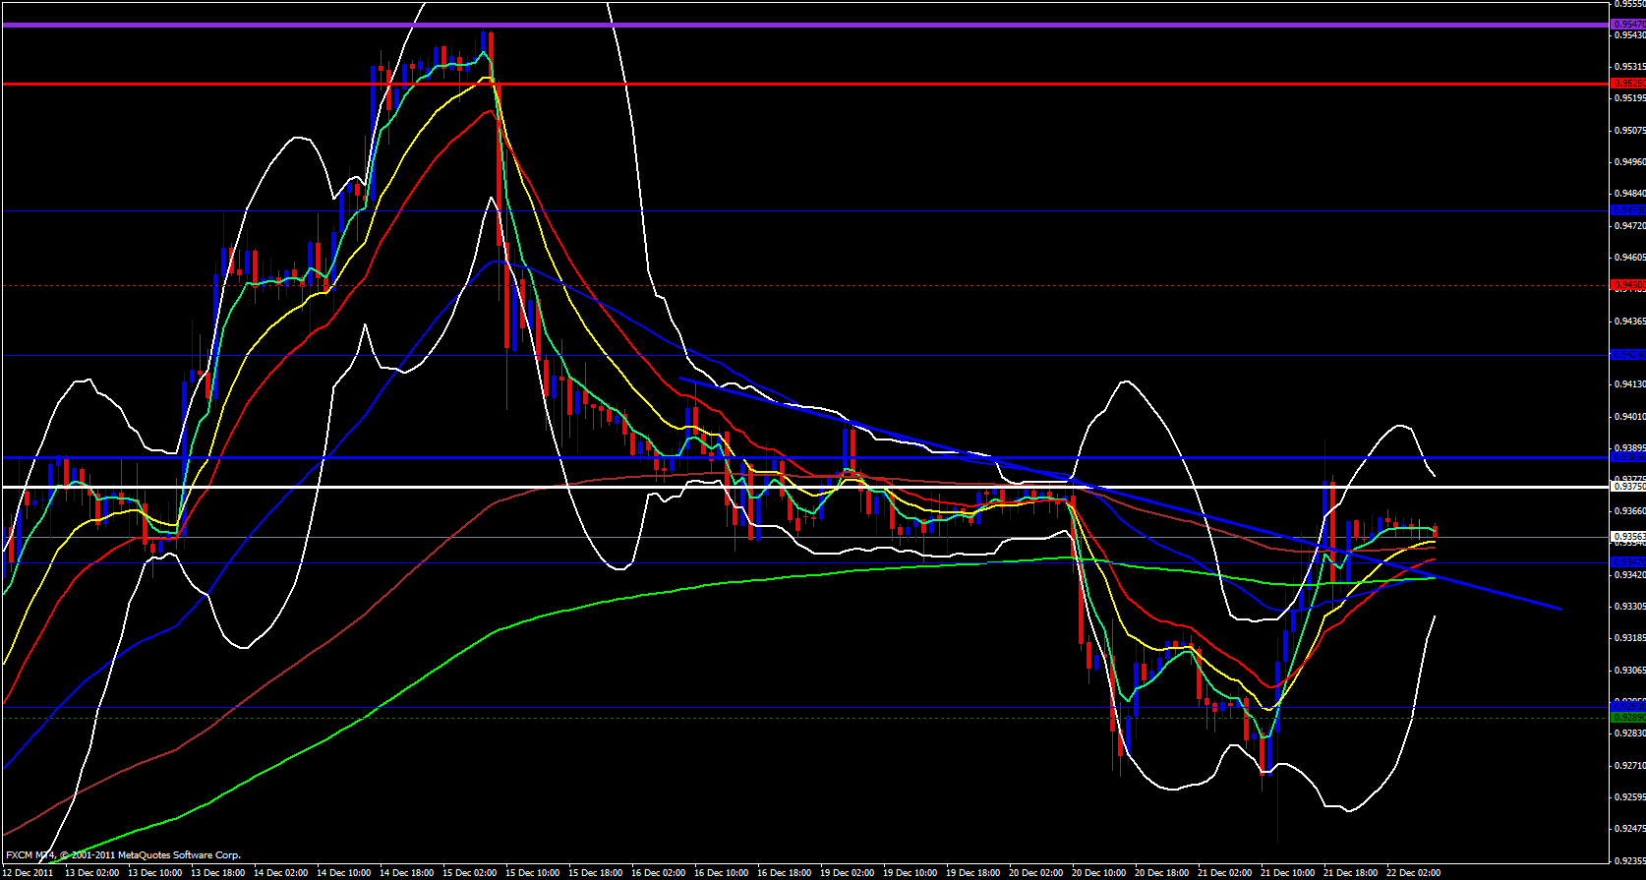Select the blue 0.93860 price label
Image resolution: width=1646 pixels, height=880 pixels.
1627,457
